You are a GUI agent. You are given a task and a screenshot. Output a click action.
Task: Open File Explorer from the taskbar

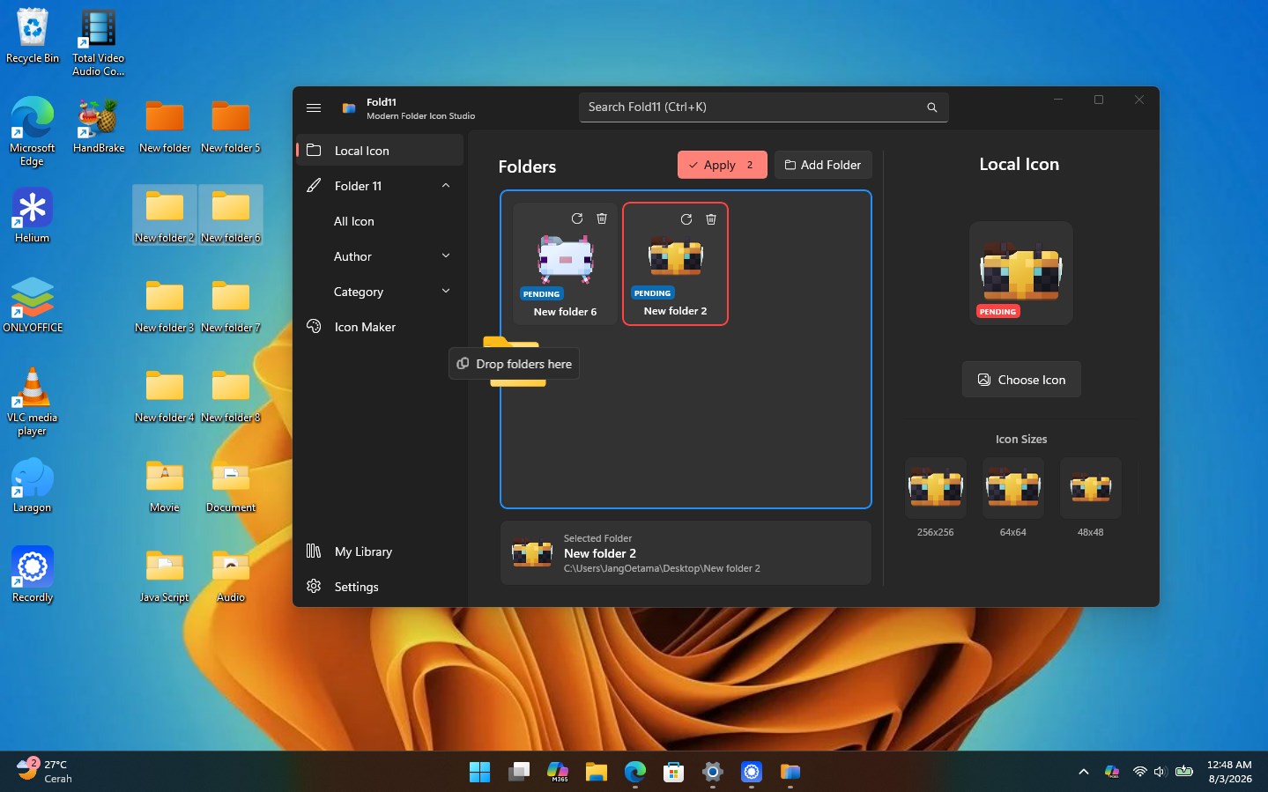597,773
